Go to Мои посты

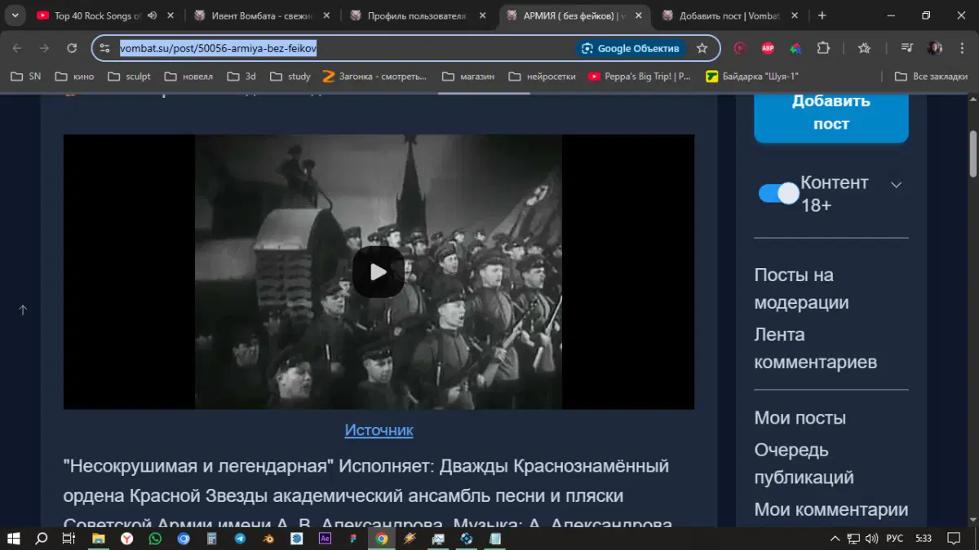pos(800,418)
